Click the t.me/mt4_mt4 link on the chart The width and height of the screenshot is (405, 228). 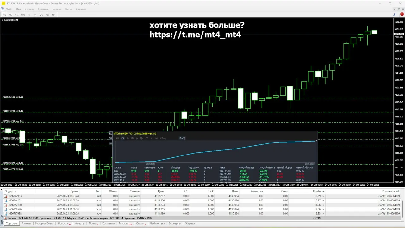coord(195,35)
